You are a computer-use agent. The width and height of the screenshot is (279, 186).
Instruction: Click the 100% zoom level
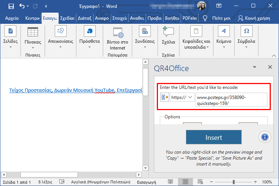[x=267, y=182]
